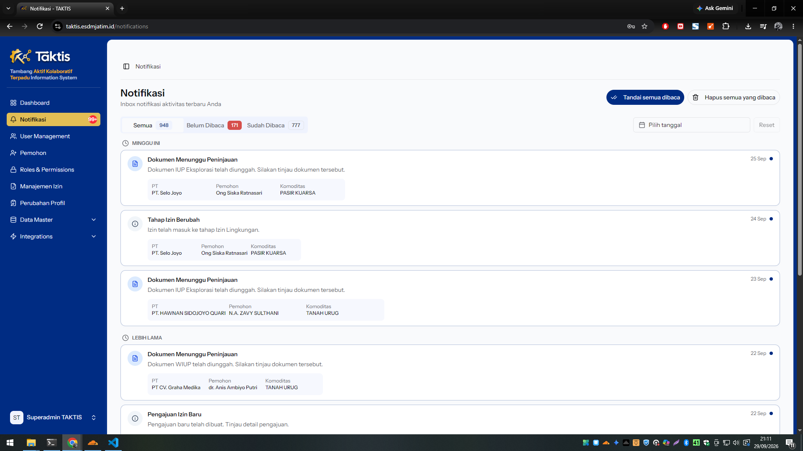
Task: Open the Dashboard menu item
Action: tap(54, 103)
